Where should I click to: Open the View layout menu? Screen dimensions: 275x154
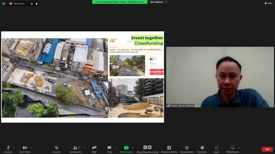268,3
